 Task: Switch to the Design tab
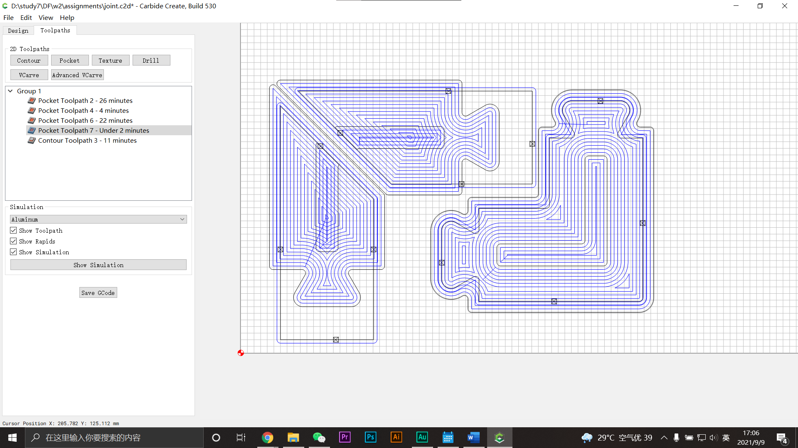click(x=18, y=31)
